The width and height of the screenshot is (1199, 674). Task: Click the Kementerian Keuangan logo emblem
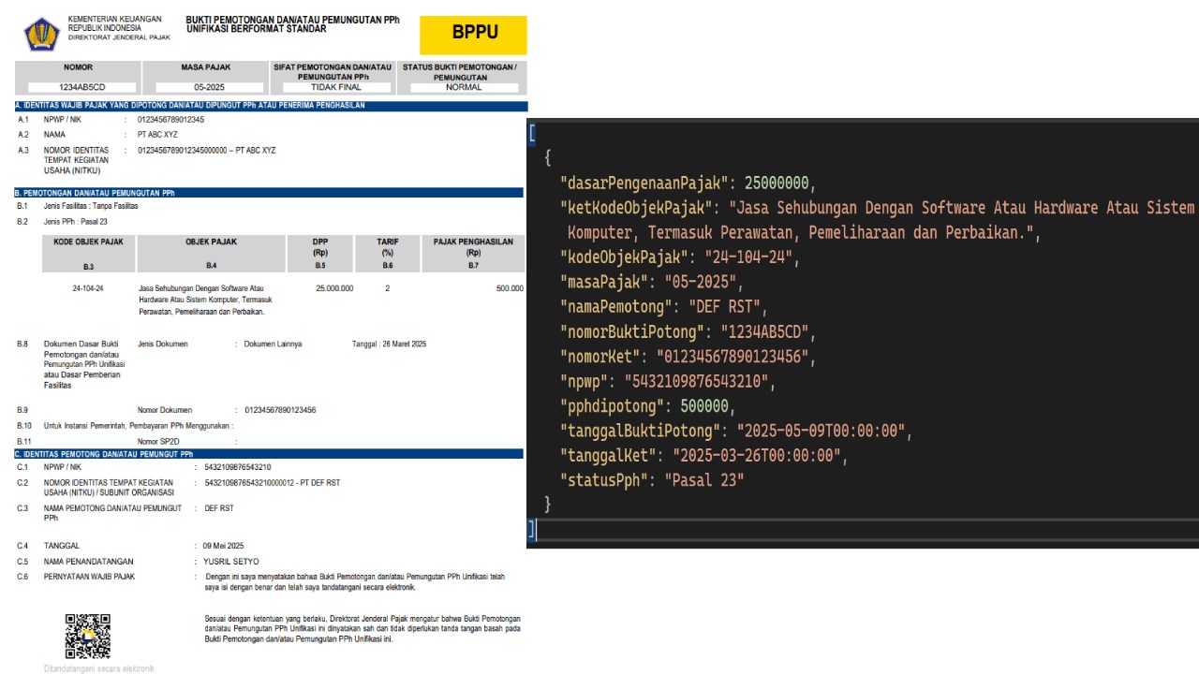[x=41, y=34]
